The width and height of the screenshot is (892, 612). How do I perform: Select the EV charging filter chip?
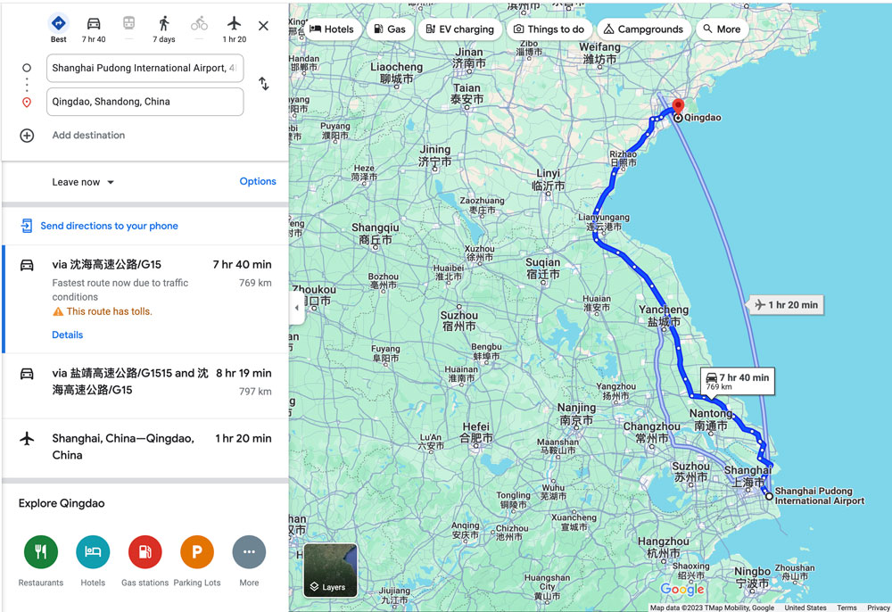(460, 29)
